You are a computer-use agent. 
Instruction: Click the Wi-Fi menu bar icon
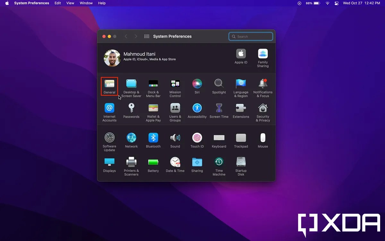point(327,3)
